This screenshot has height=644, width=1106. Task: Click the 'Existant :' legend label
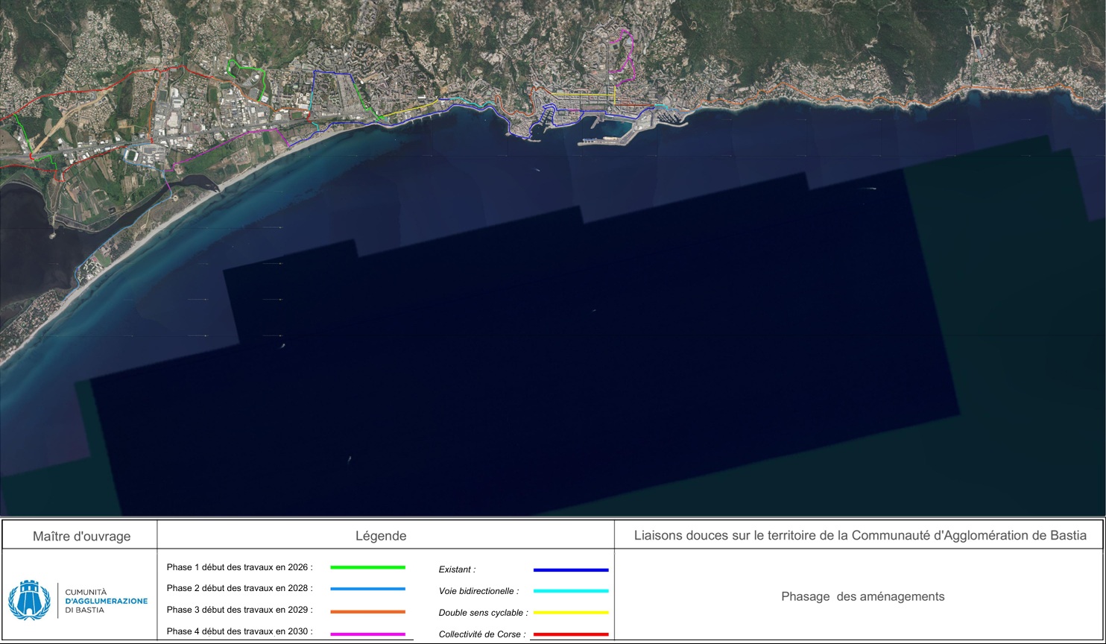click(x=457, y=569)
